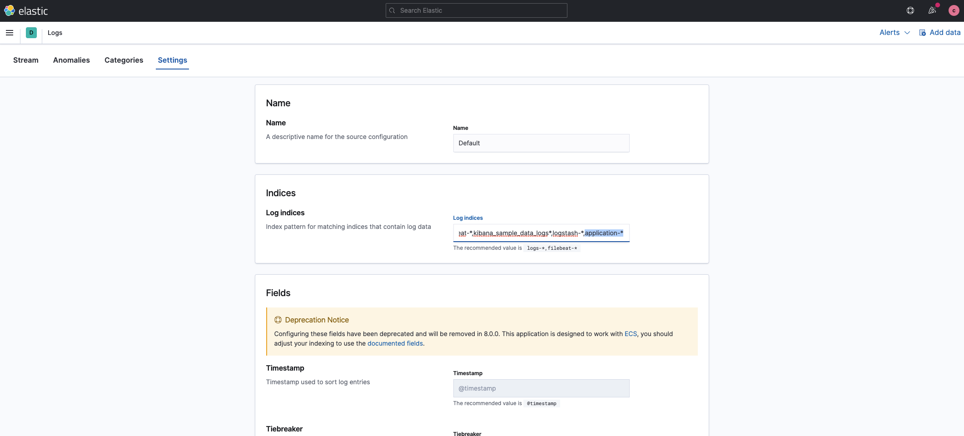
Task: Click the D space avatar
Action: [x=31, y=33]
